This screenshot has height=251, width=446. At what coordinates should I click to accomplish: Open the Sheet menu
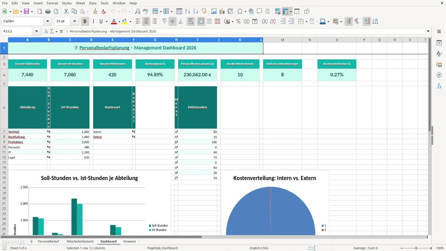click(x=80, y=3)
